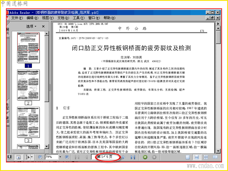Screen dimensions: 228x171
Task: Open the 帮助 (H) menu
Action: pyautogui.click(x=109, y=18)
